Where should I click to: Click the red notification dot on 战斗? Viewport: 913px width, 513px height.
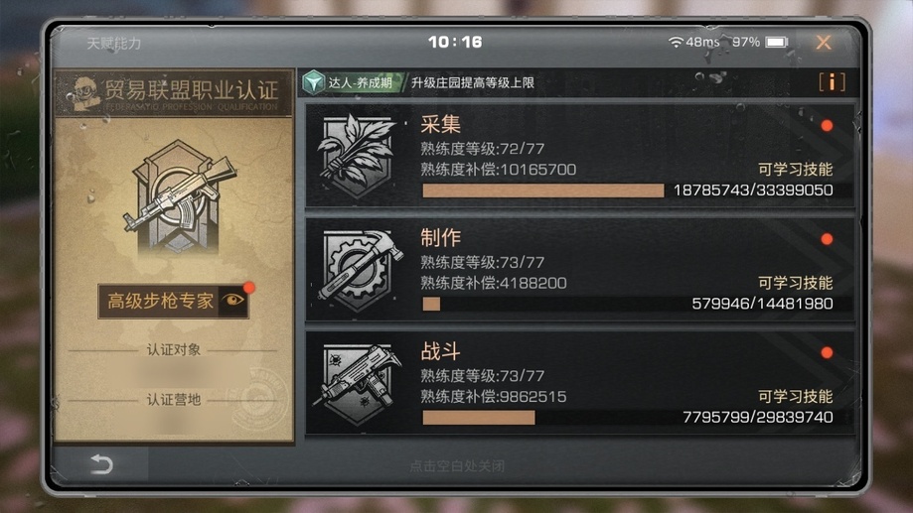(x=827, y=352)
